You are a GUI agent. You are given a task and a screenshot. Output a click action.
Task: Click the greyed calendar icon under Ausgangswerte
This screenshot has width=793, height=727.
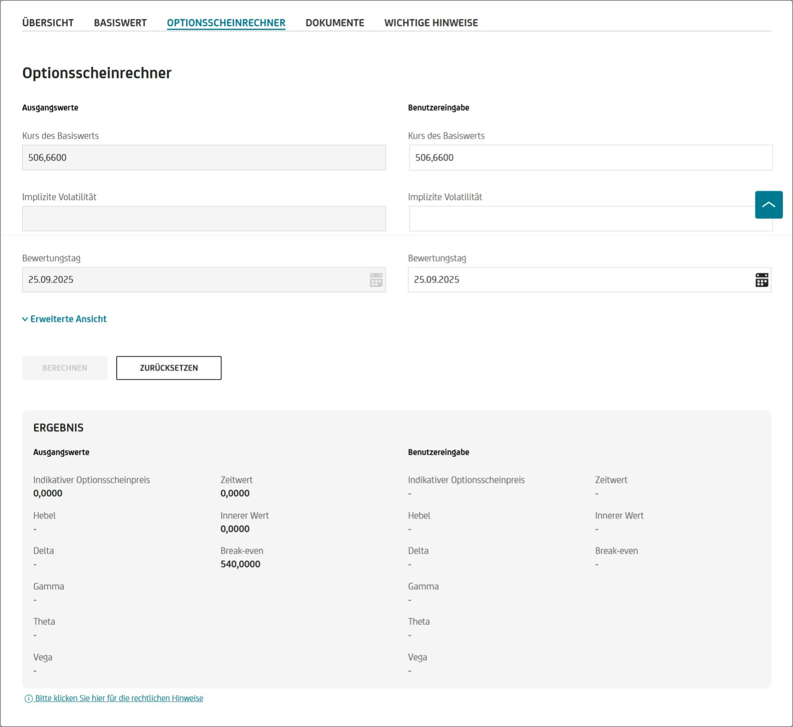click(x=376, y=280)
